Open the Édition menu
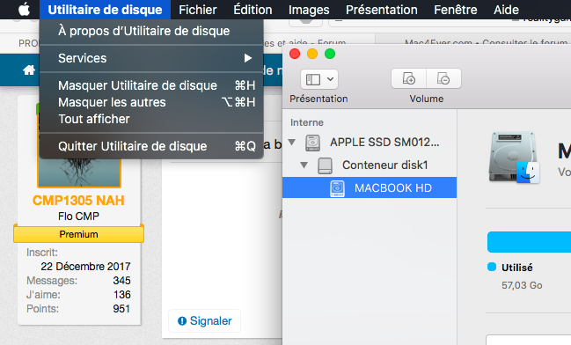 253,10
